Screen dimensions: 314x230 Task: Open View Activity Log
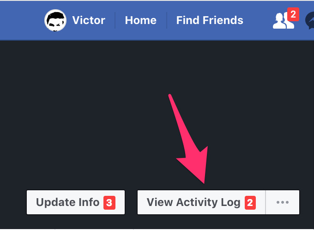coord(201,202)
